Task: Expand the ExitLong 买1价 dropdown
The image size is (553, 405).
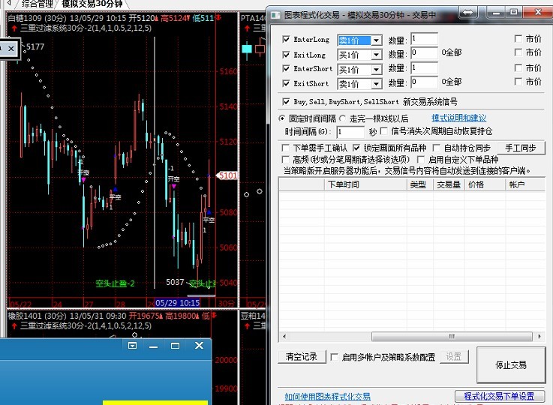Action: tap(376, 55)
